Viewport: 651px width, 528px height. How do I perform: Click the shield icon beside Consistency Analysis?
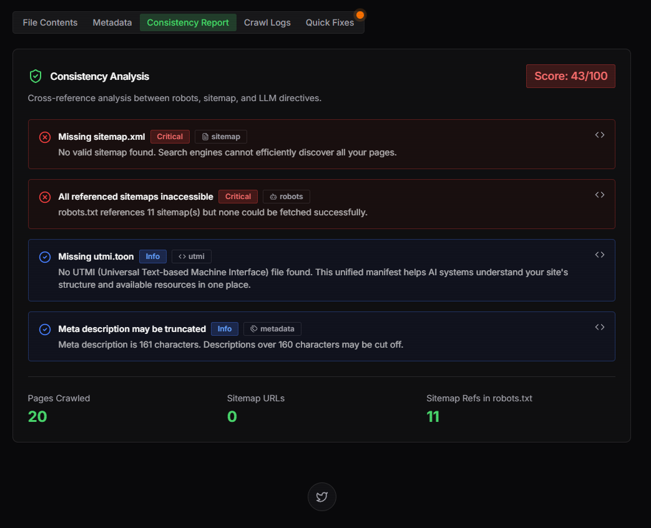tap(36, 76)
